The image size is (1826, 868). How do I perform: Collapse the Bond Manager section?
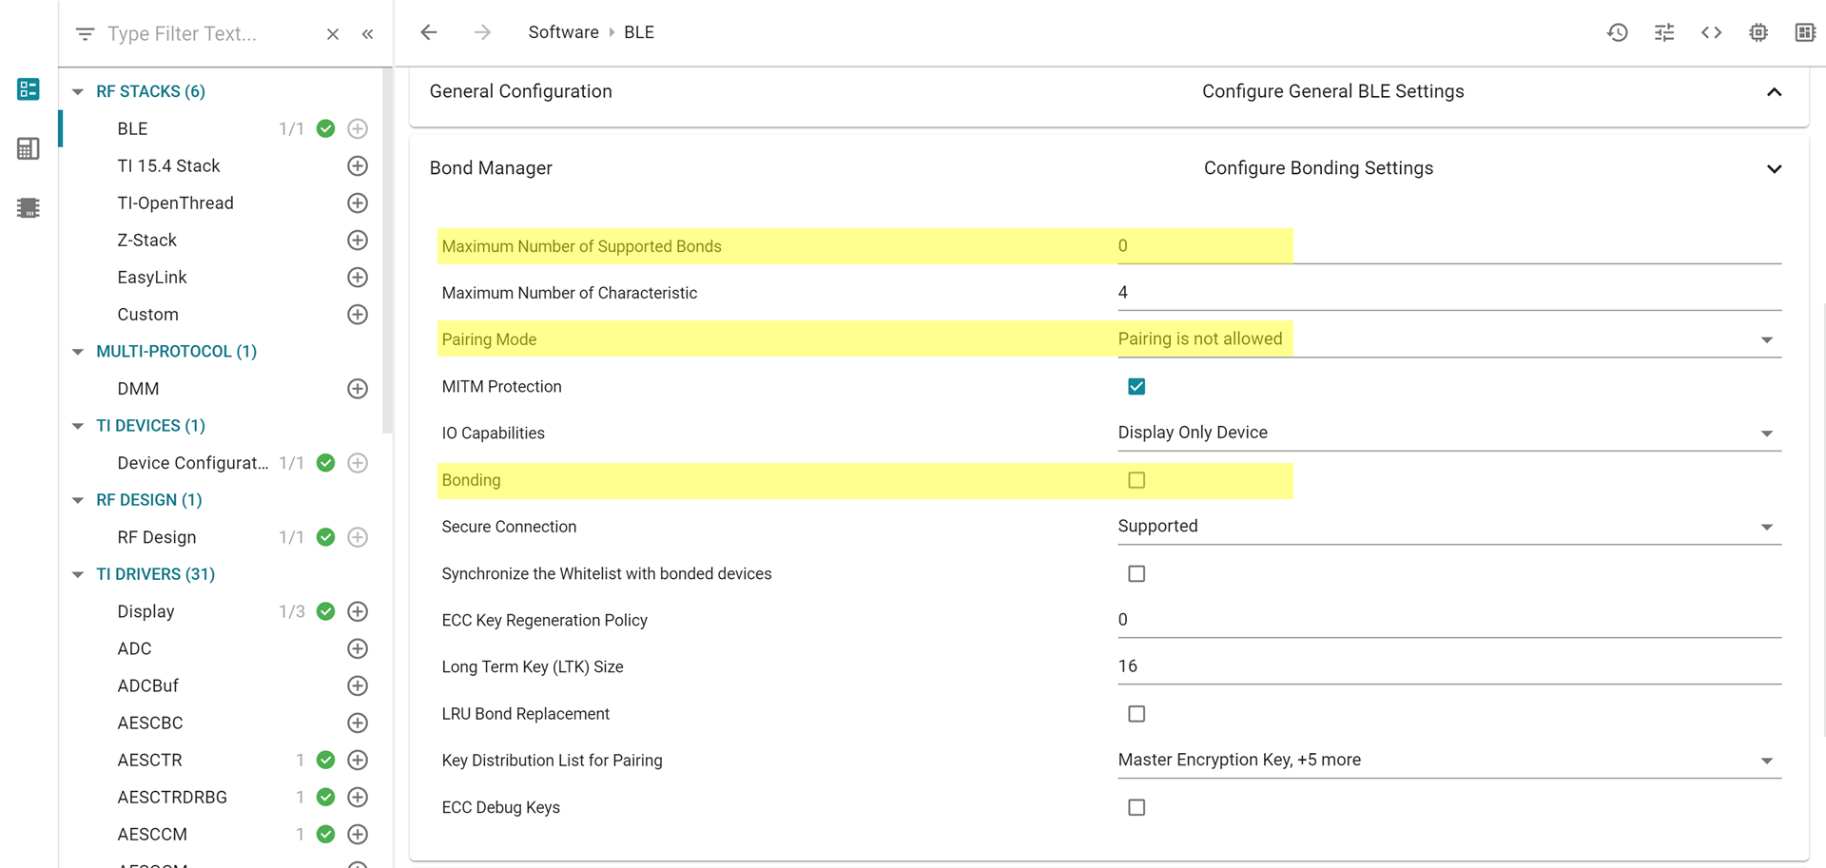tap(1774, 169)
